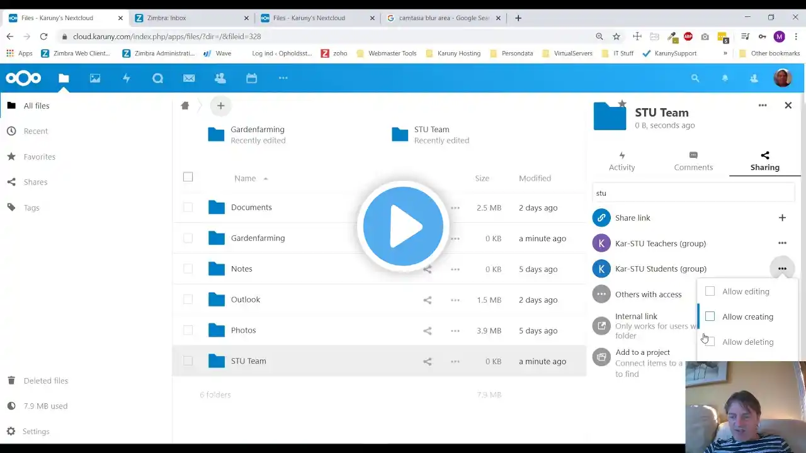
Task: Click the Add to a project icon
Action: pos(601,357)
